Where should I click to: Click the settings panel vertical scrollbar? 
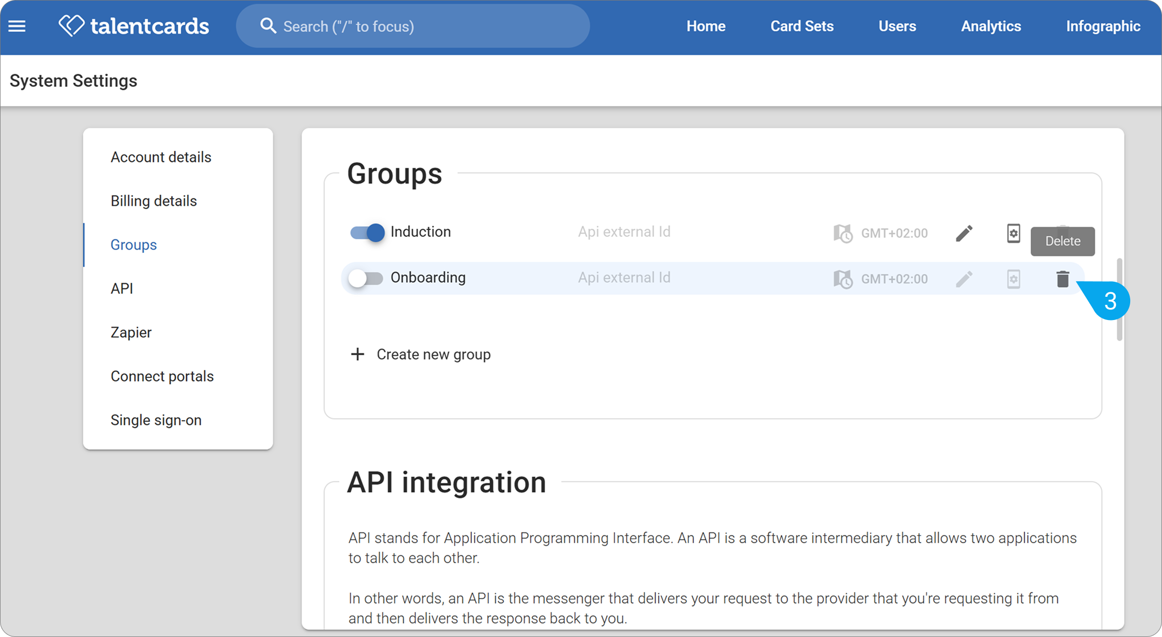[x=1119, y=300]
